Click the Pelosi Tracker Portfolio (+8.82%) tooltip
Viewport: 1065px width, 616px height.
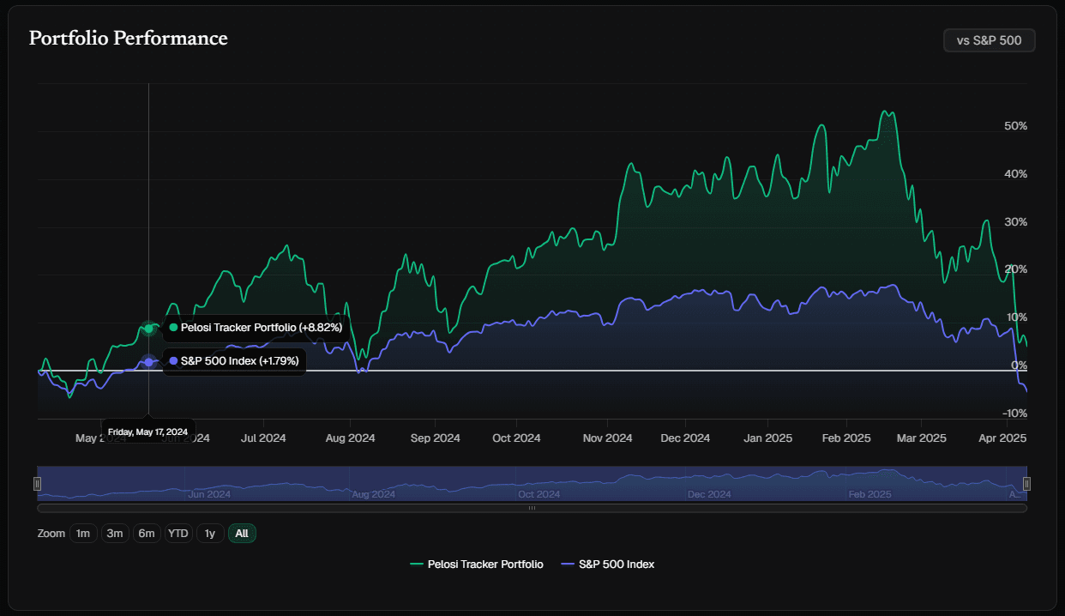pos(256,328)
